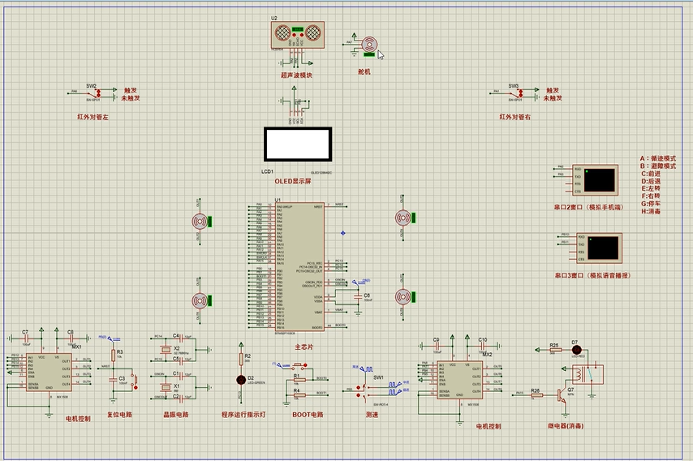Click the white OLED display screen

(x=297, y=144)
